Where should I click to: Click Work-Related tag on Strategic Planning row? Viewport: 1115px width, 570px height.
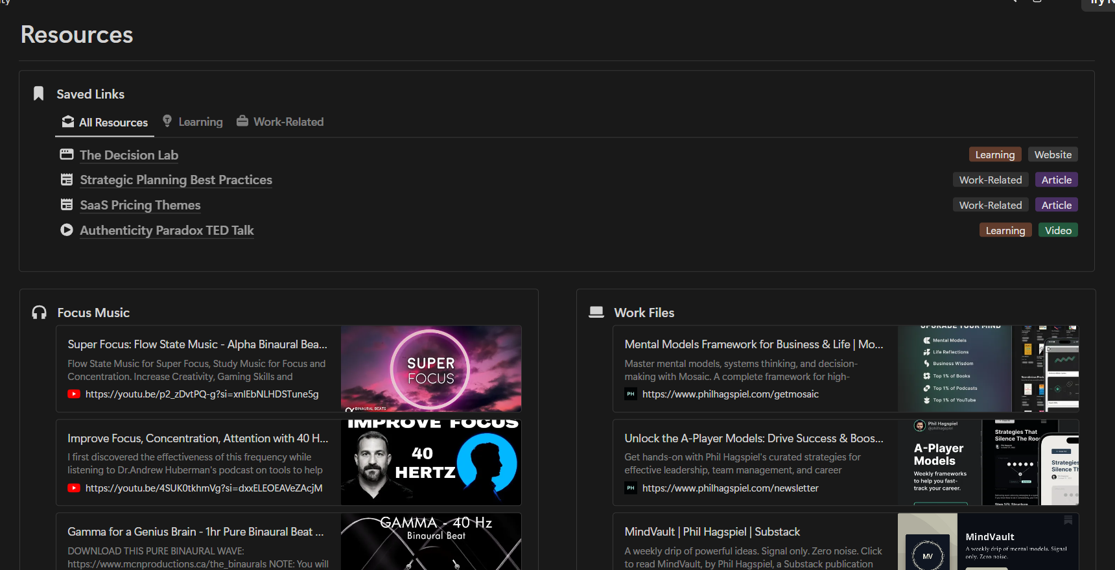[x=991, y=180]
